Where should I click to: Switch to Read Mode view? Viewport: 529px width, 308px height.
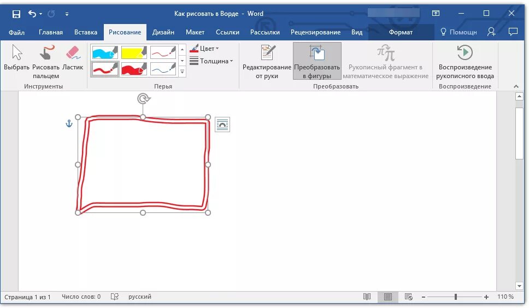click(x=367, y=297)
